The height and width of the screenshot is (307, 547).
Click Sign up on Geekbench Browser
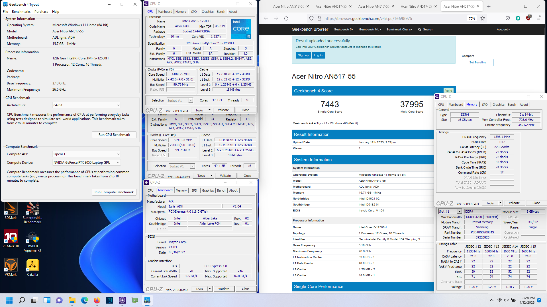(303, 55)
